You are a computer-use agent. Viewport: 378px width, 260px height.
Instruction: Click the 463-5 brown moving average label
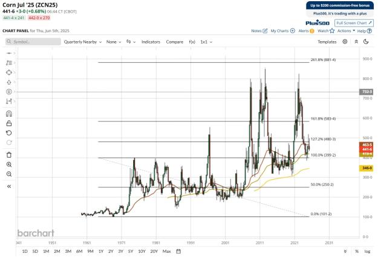pos(366,145)
